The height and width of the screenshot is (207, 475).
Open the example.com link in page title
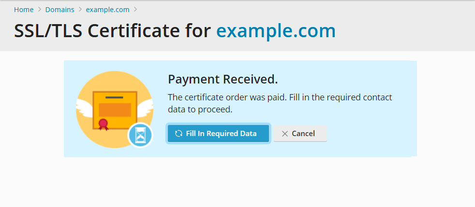pyautogui.click(x=276, y=30)
